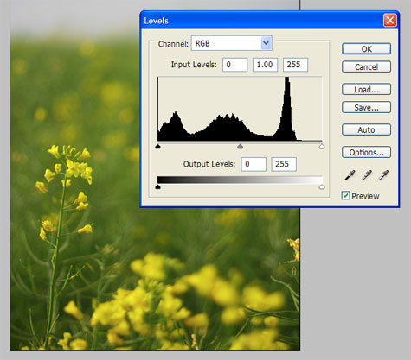Close the Levels dialog window
The image size is (411, 360).
[390, 21]
